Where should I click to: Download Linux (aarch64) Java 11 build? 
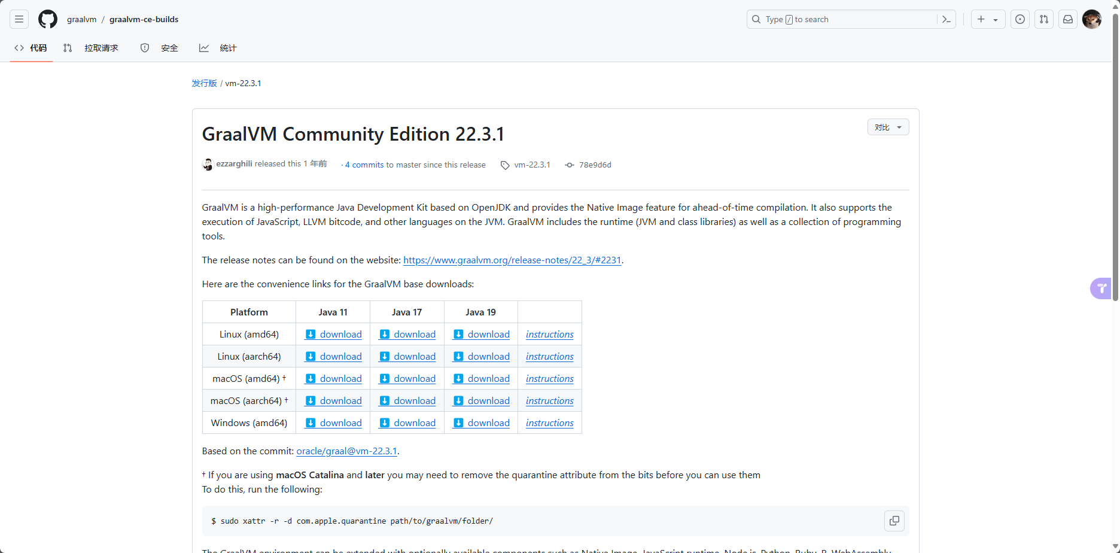click(333, 357)
